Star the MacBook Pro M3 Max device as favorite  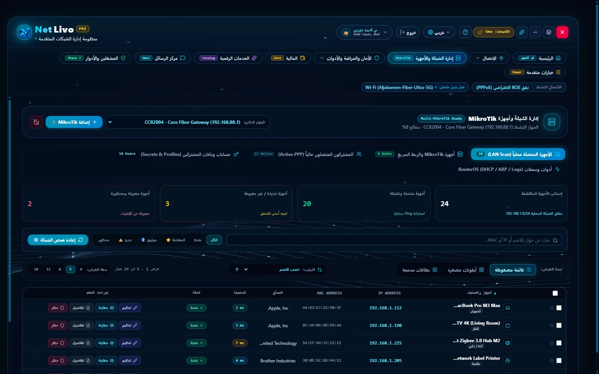click(x=551, y=308)
